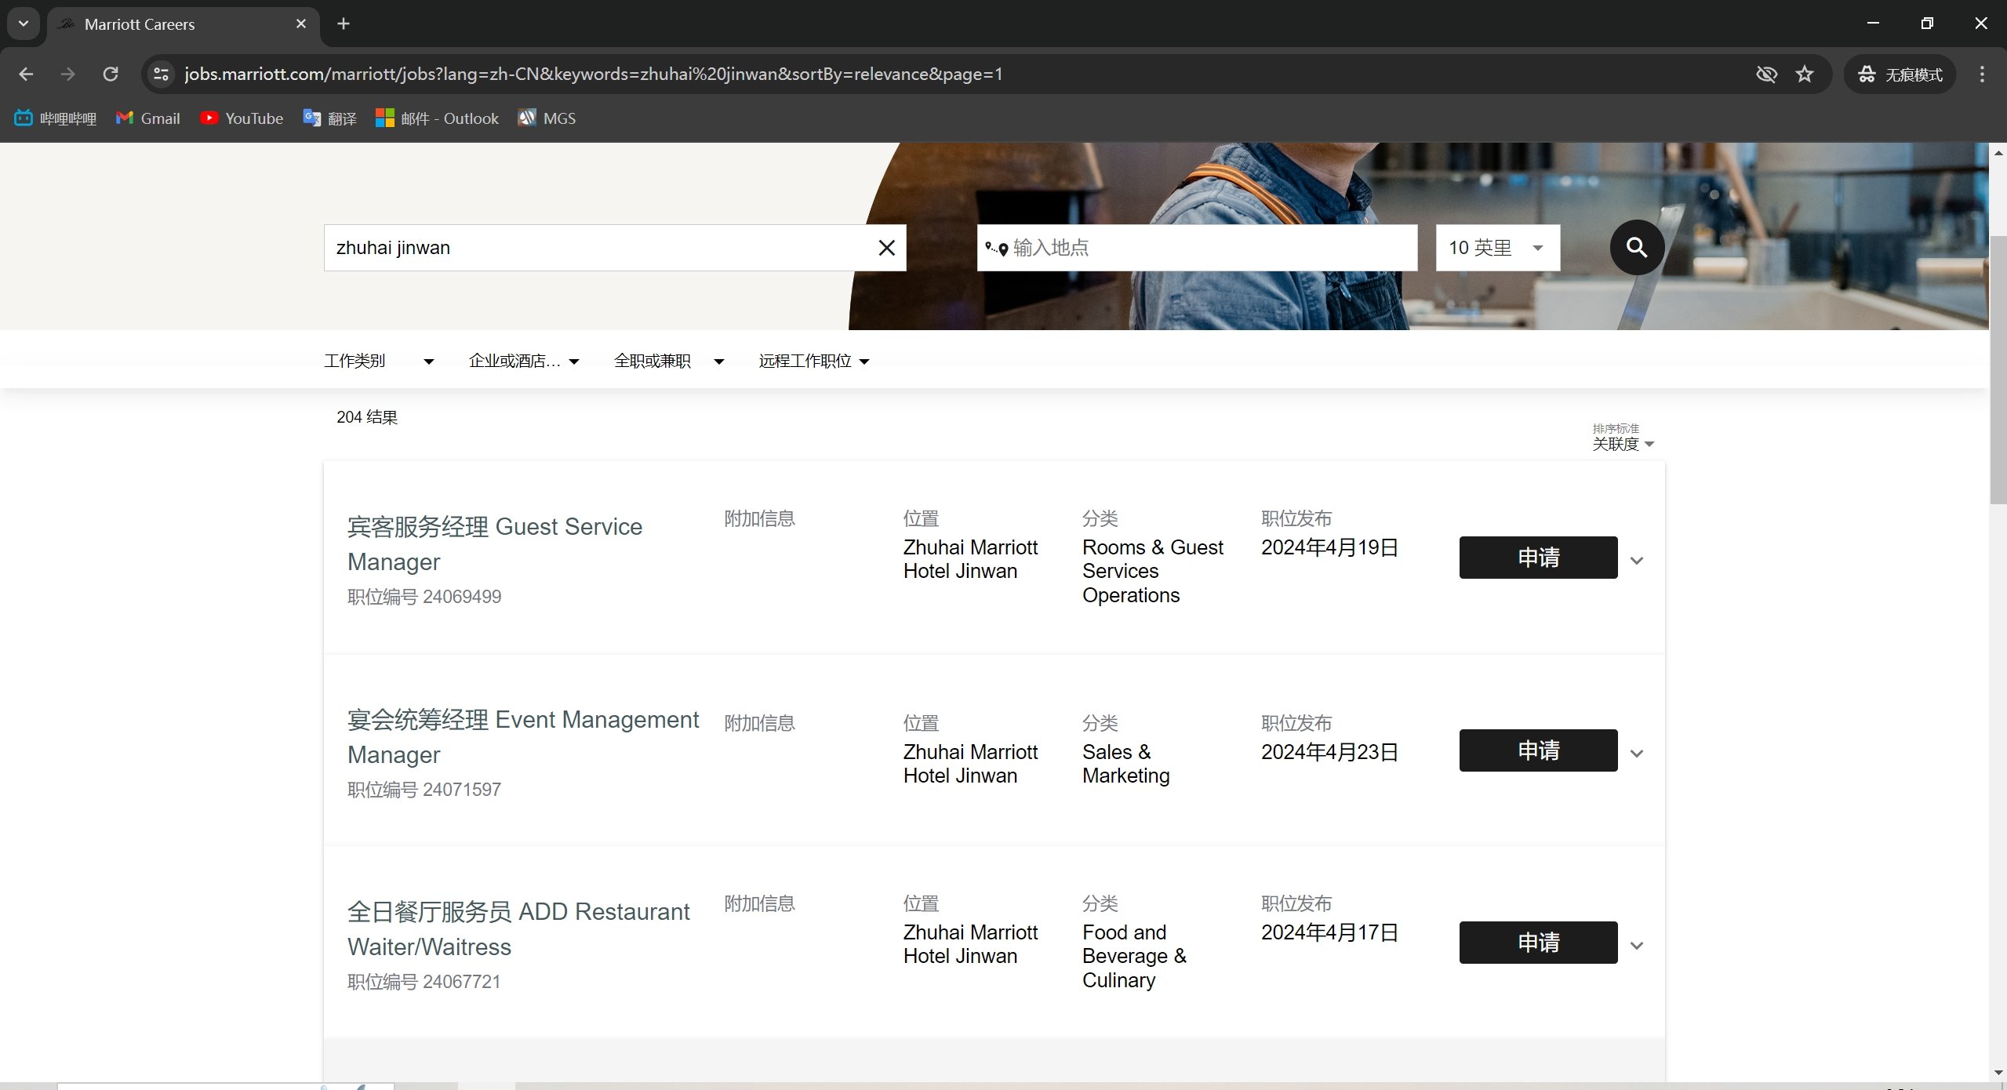Open site information icon beside the URL
Image resolution: width=2007 pixels, height=1090 pixels.
161,74
